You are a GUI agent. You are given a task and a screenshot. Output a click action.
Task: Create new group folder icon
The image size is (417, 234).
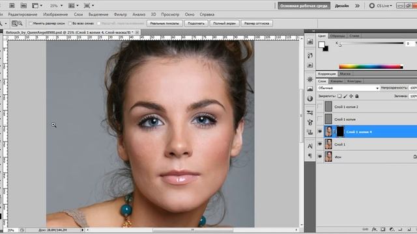(400, 229)
